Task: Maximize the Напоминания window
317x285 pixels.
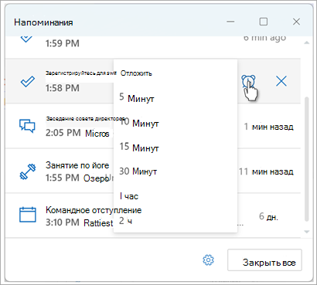Action: coord(263,22)
